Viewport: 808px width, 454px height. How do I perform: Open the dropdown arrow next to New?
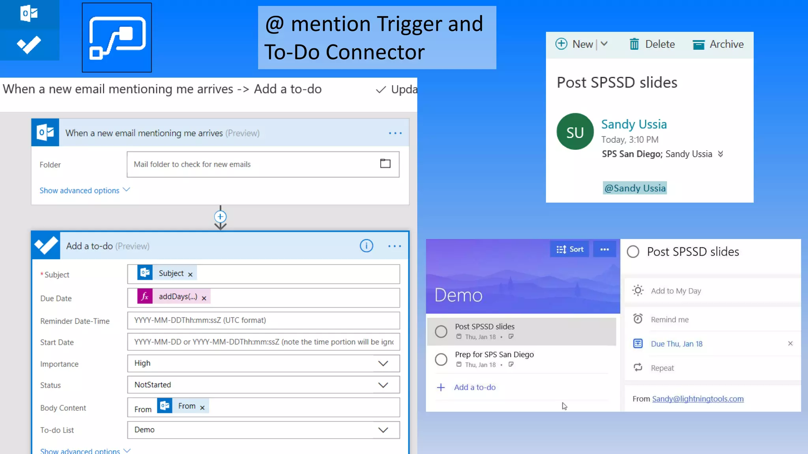(604, 44)
